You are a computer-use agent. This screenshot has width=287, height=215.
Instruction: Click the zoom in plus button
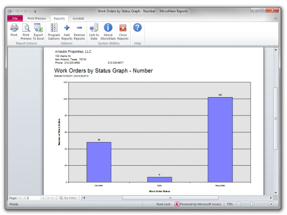[271, 204]
